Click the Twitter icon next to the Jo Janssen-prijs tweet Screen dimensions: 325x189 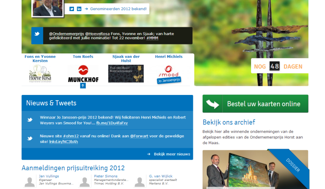[x=30, y=120]
